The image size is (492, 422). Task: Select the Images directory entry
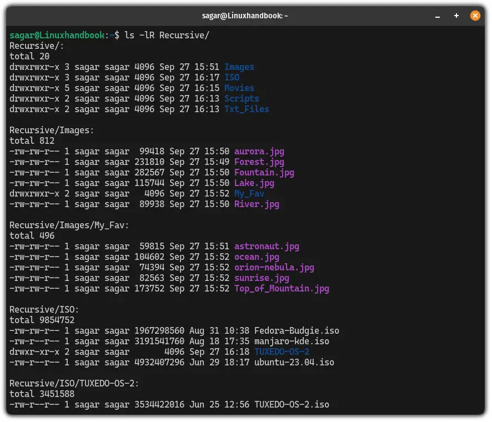point(239,67)
